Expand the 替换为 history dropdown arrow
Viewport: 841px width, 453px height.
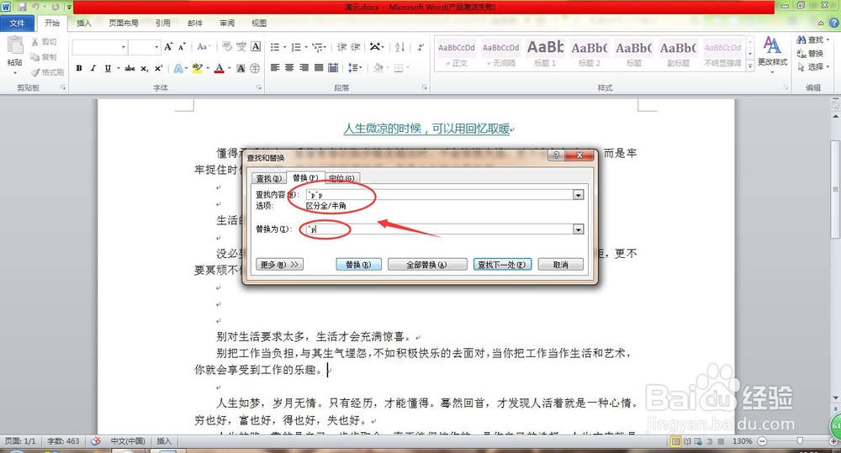(x=579, y=229)
